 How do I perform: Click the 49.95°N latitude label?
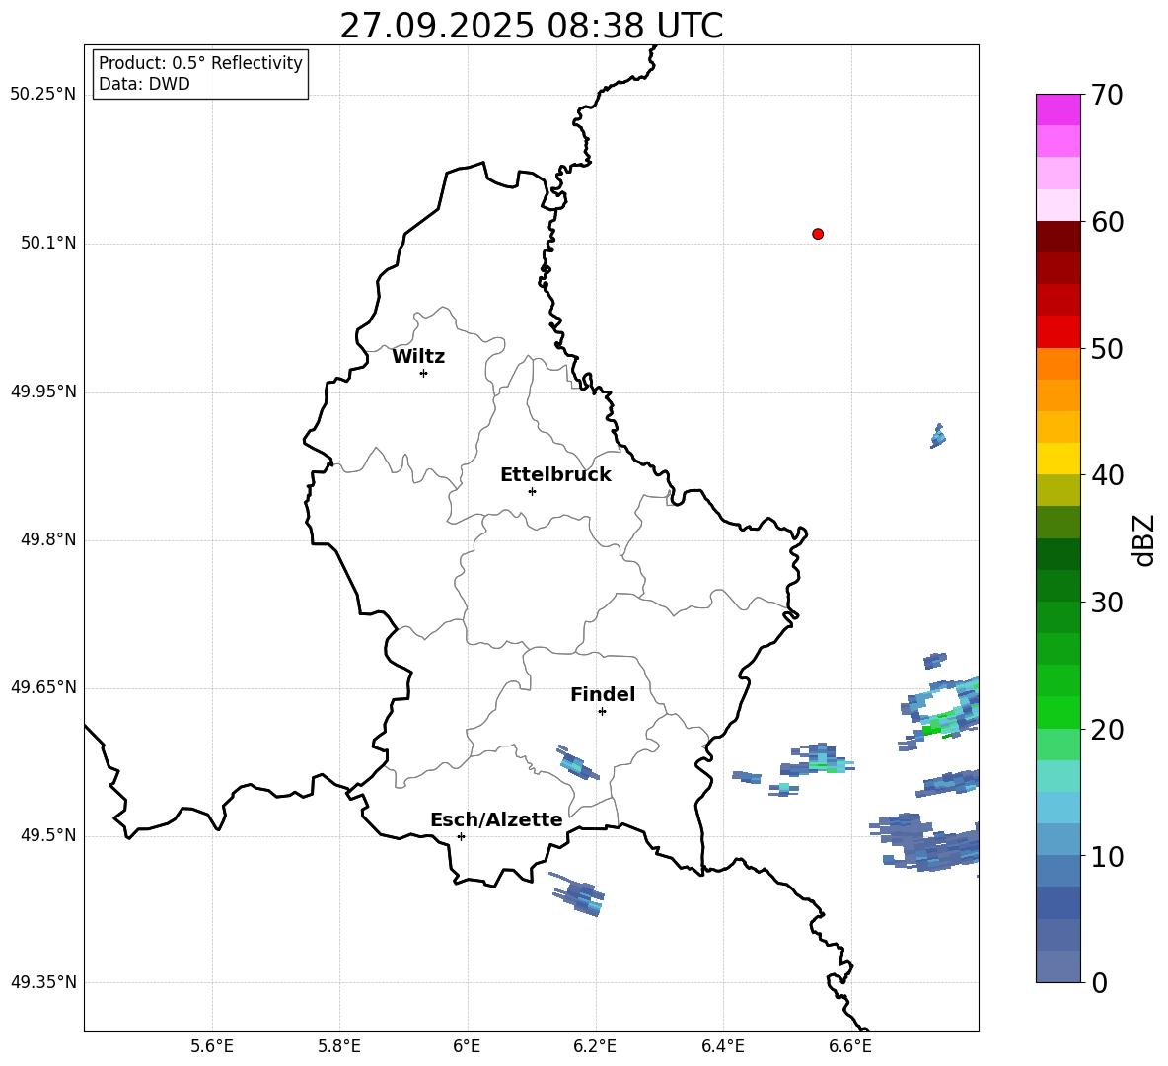tap(43, 391)
